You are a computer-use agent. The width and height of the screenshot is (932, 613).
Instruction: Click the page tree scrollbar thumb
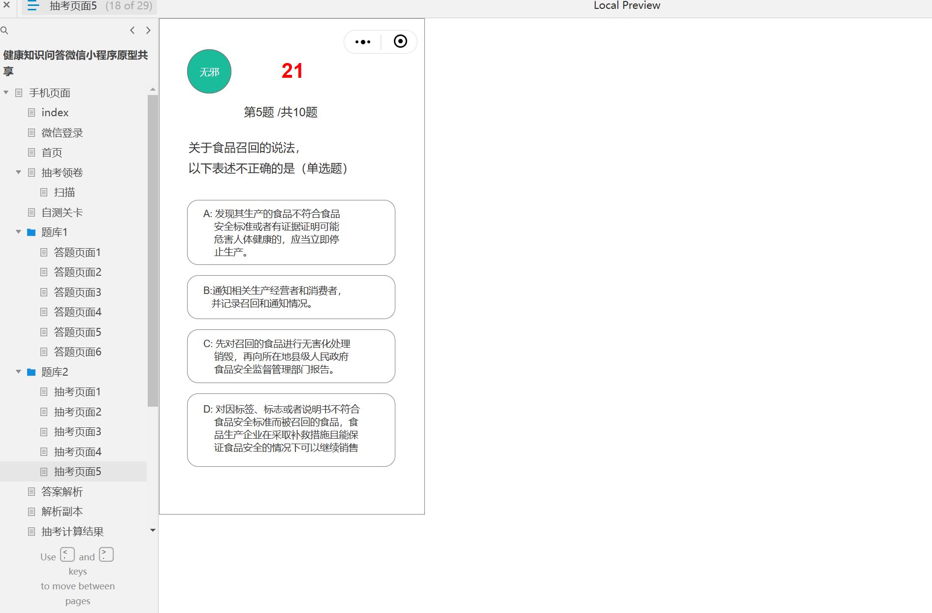153,251
